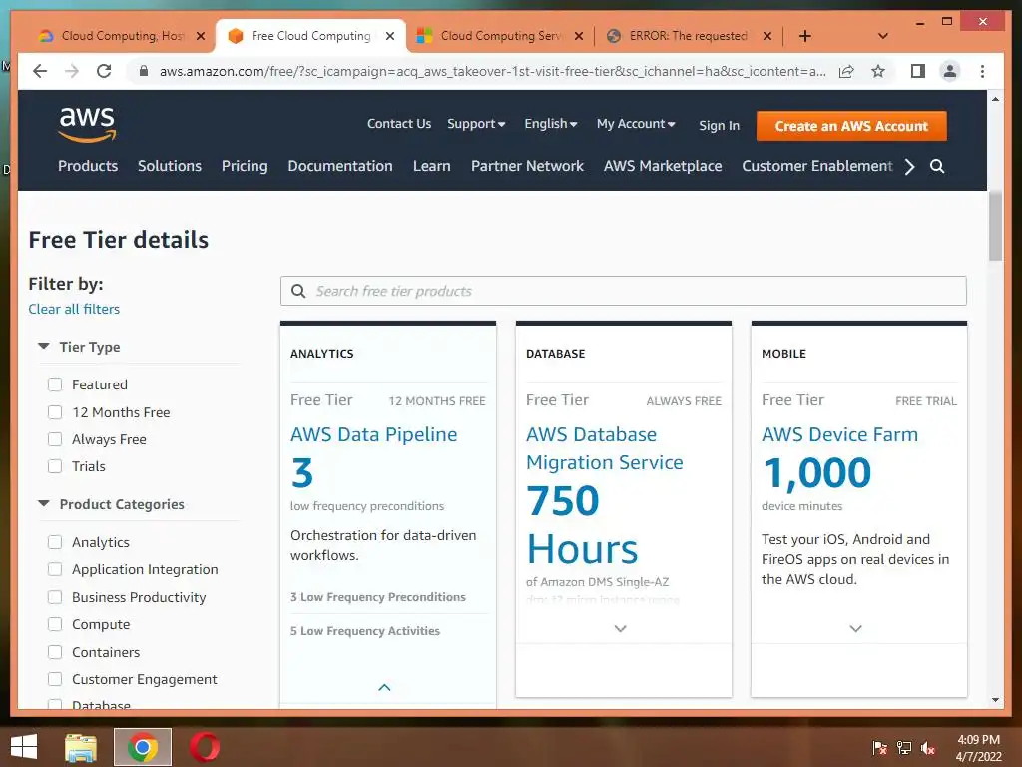Screen dimensions: 1022x767
Task: Enable the Always Free filter
Action: point(55,439)
